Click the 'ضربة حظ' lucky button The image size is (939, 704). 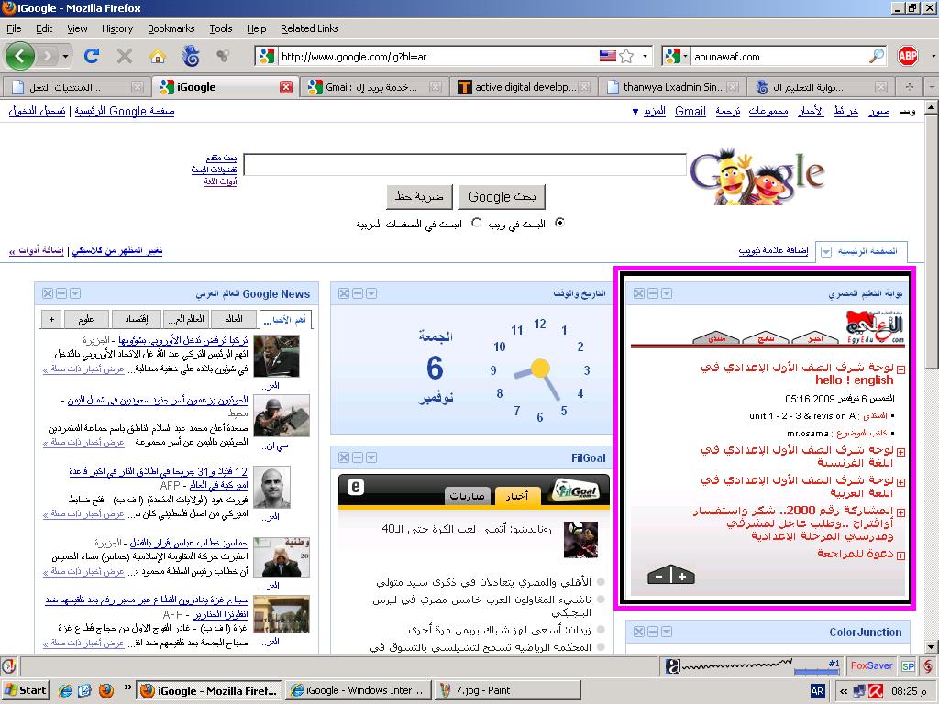click(x=419, y=197)
